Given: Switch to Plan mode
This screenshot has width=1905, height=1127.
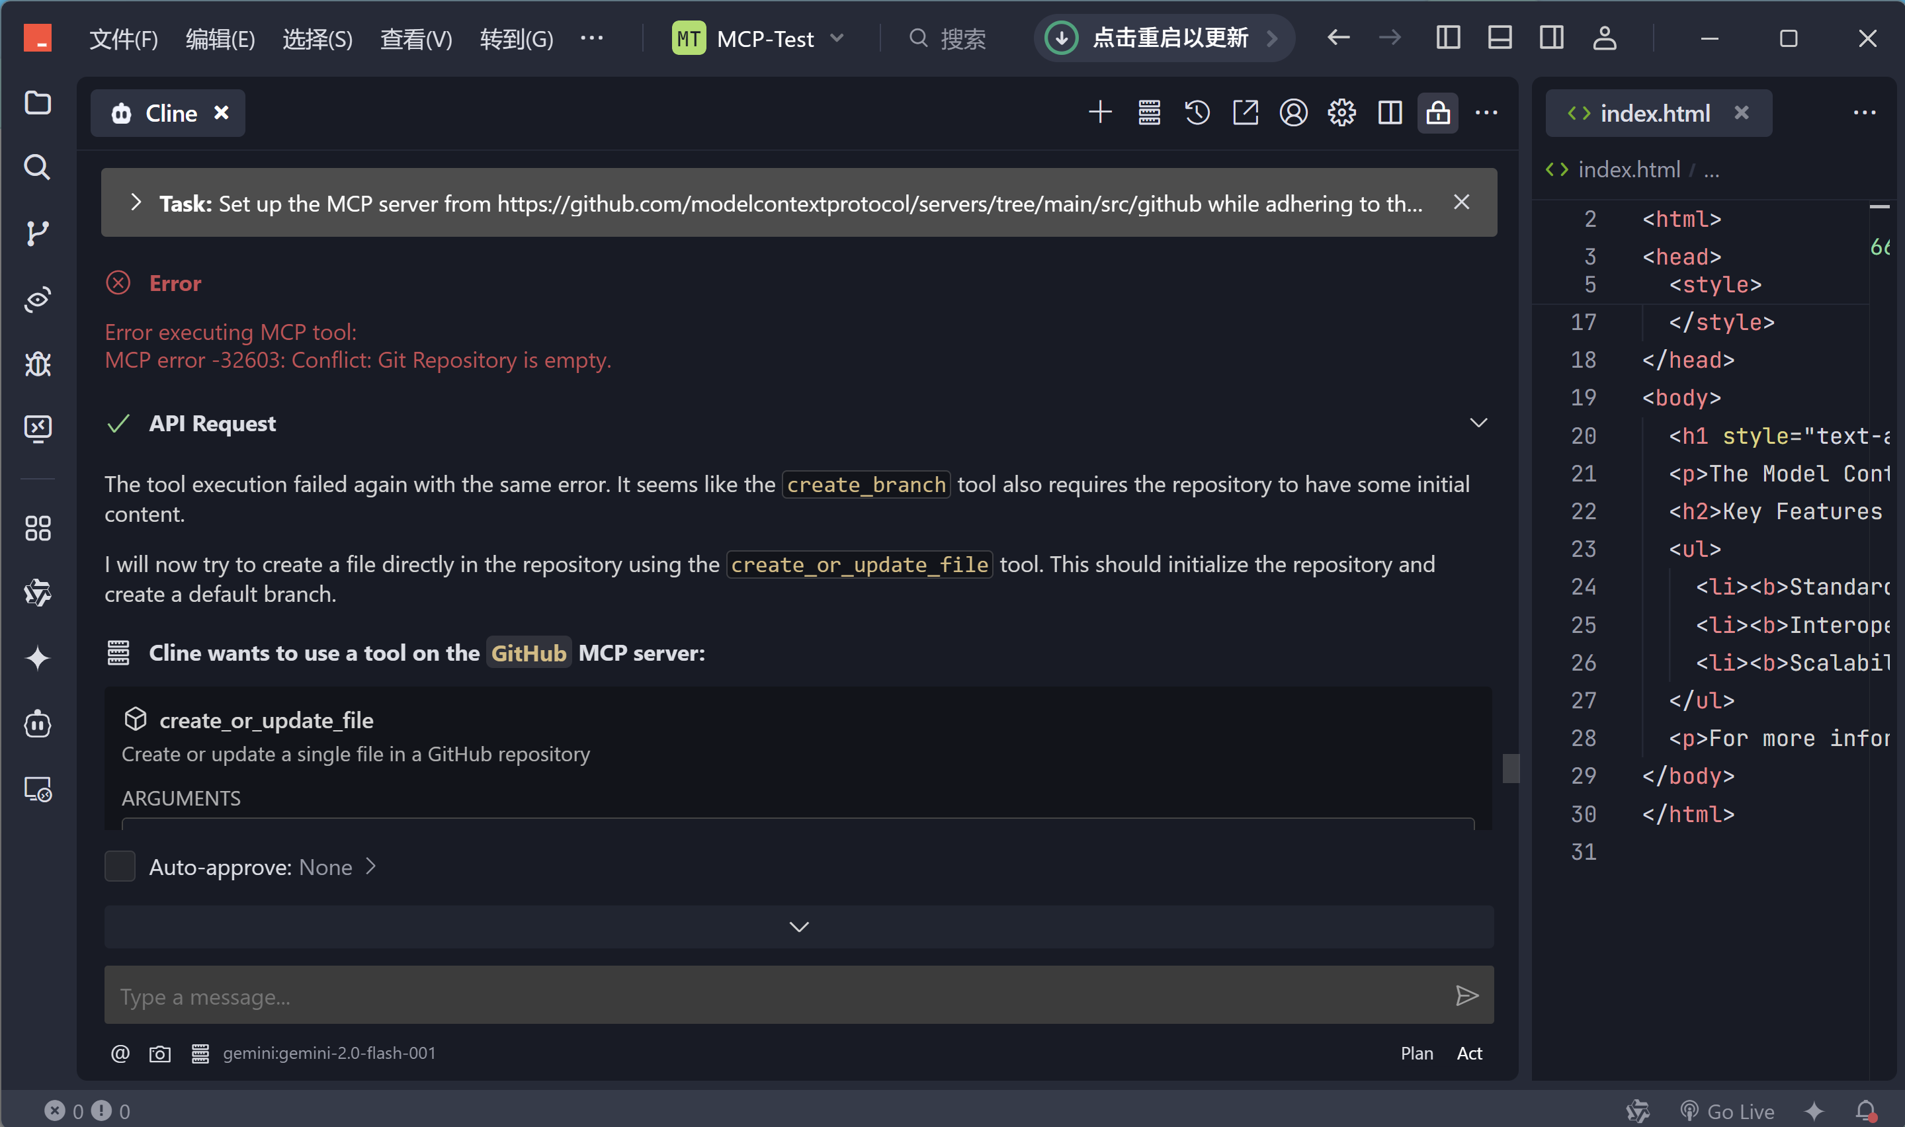Looking at the screenshot, I should (1416, 1054).
